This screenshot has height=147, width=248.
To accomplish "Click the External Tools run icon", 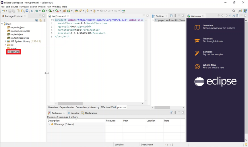I will [x=57, y=11].
